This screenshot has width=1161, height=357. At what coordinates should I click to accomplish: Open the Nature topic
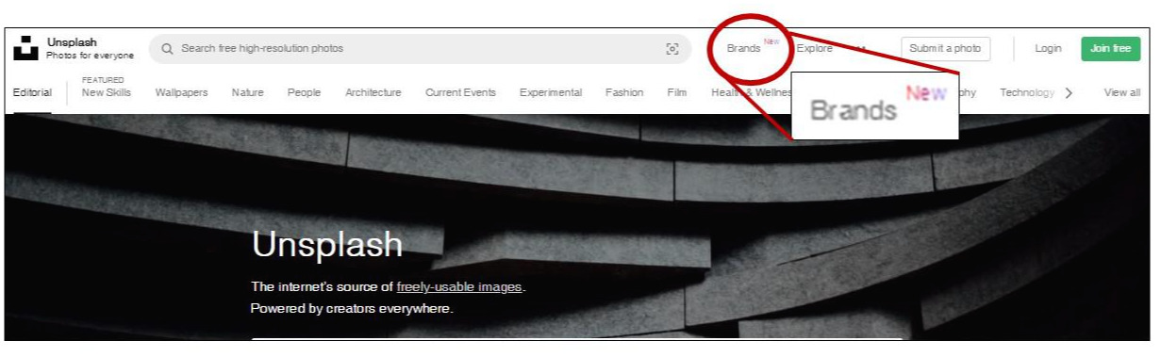click(247, 93)
